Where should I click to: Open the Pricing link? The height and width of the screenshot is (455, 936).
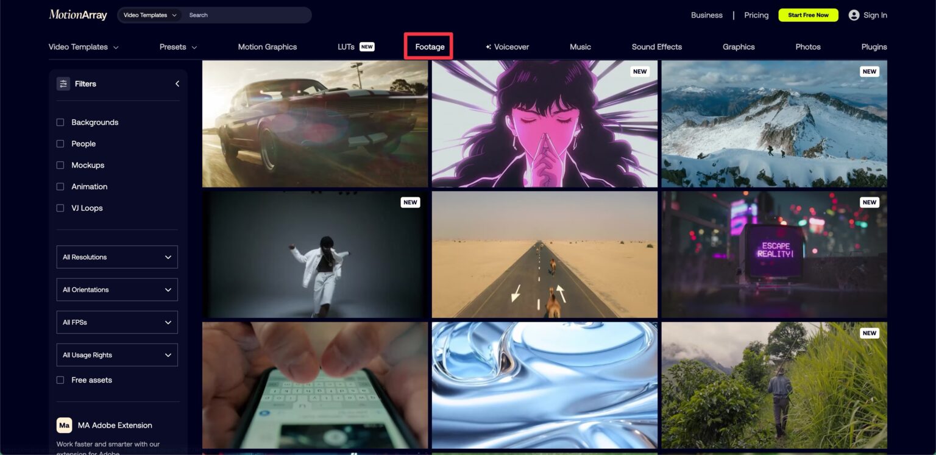[756, 15]
